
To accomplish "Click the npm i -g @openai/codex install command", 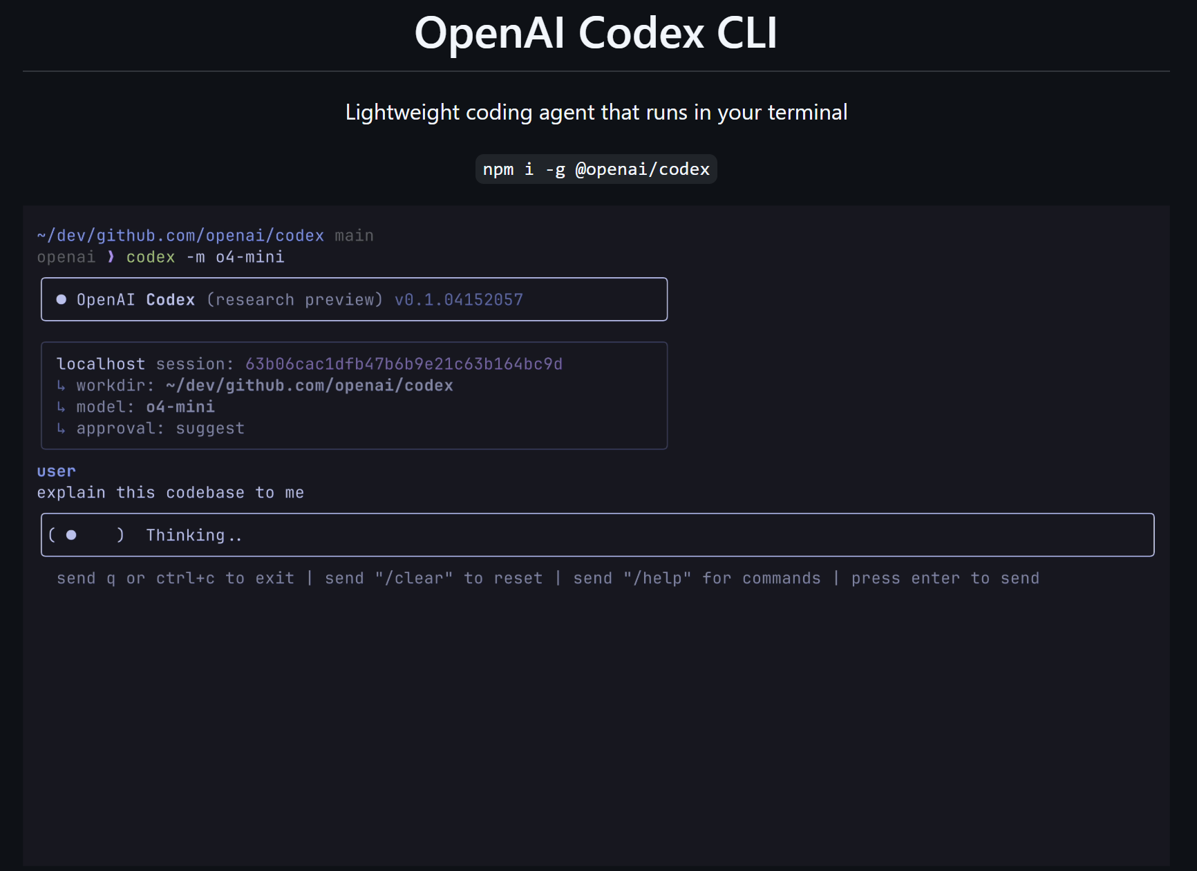I will coord(596,169).
